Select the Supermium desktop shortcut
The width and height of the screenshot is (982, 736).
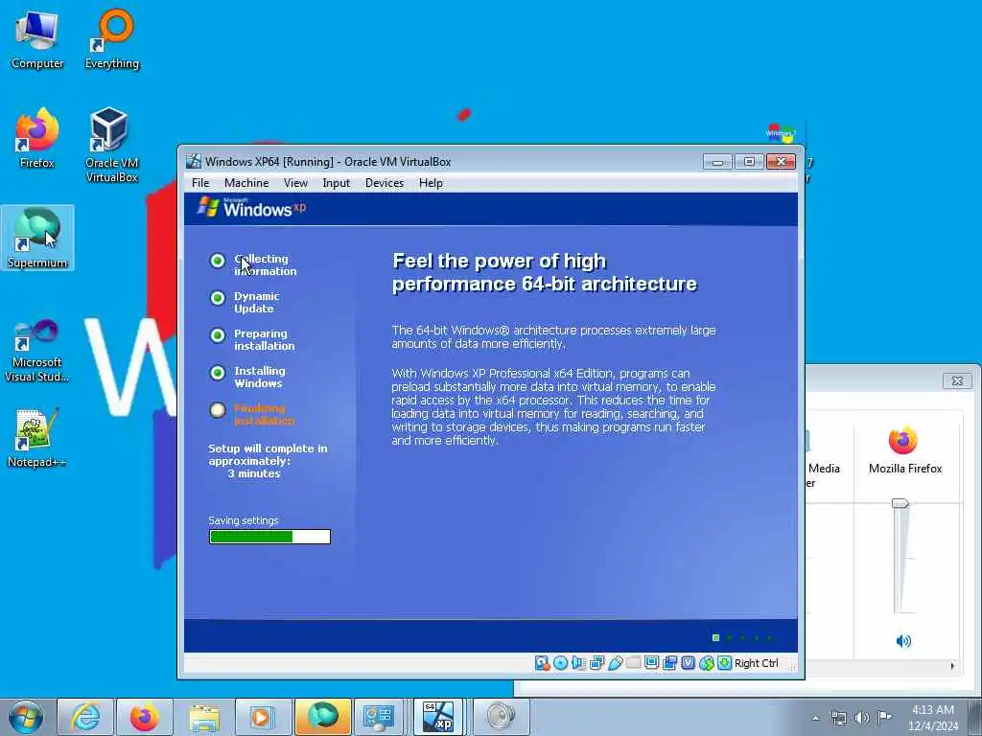(37, 238)
